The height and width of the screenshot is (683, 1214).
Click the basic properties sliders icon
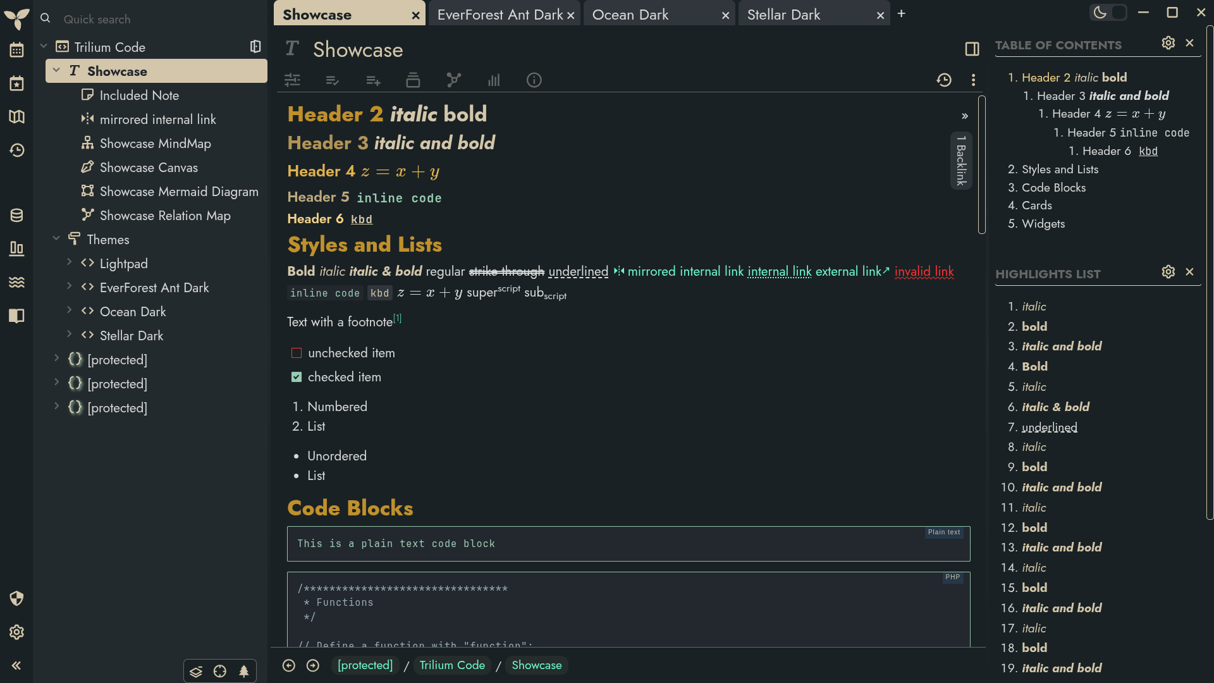click(292, 80)
